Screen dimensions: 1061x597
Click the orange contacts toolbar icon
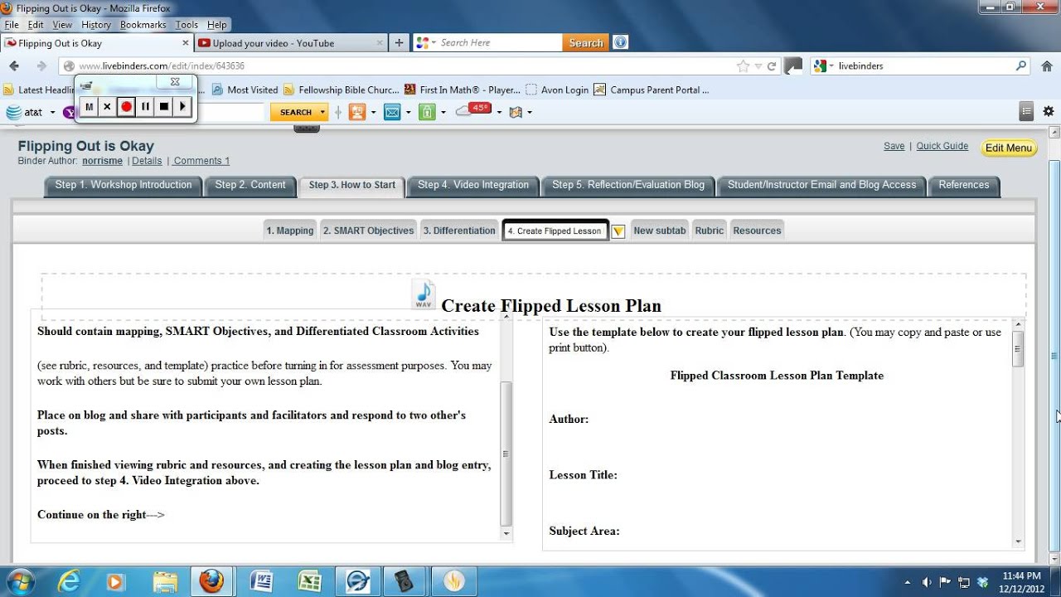pyautogui.click(x=356, y=112)
